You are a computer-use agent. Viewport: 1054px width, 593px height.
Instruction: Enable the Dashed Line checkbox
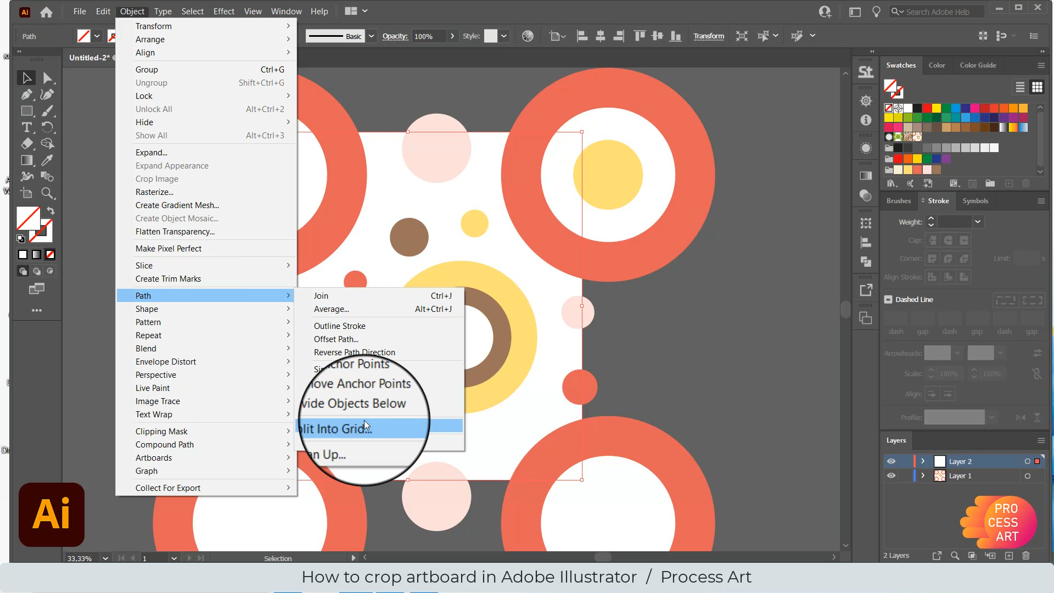point(888,299)
